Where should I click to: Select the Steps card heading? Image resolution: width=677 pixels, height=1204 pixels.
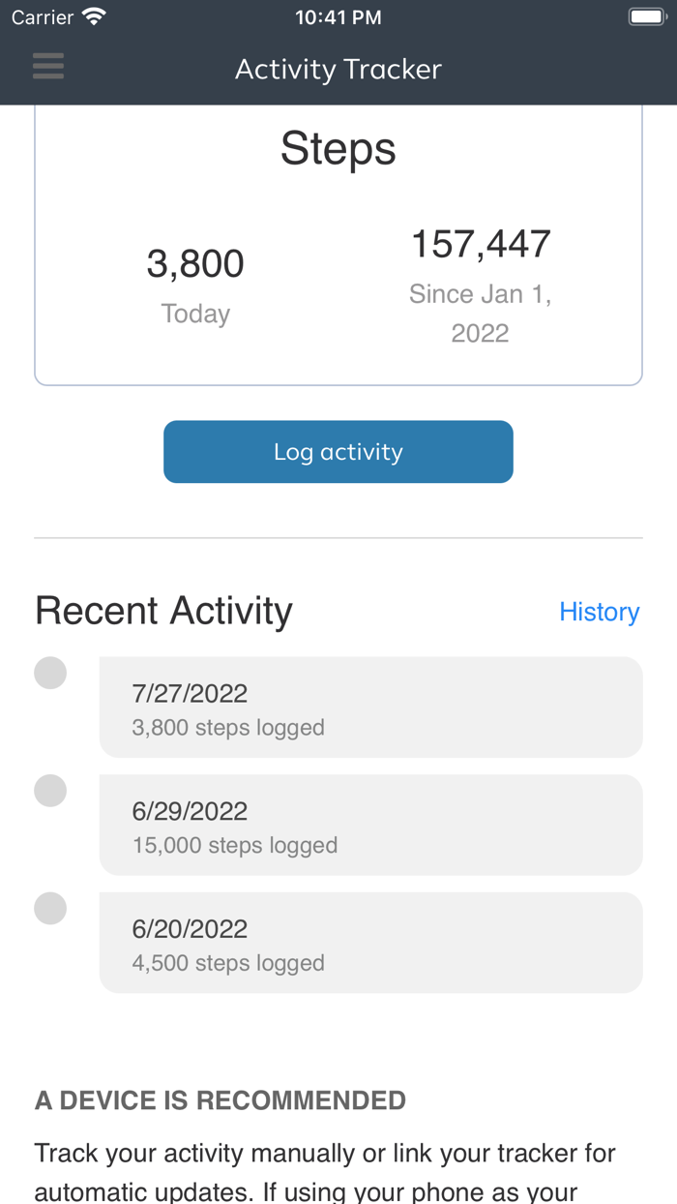338,147
